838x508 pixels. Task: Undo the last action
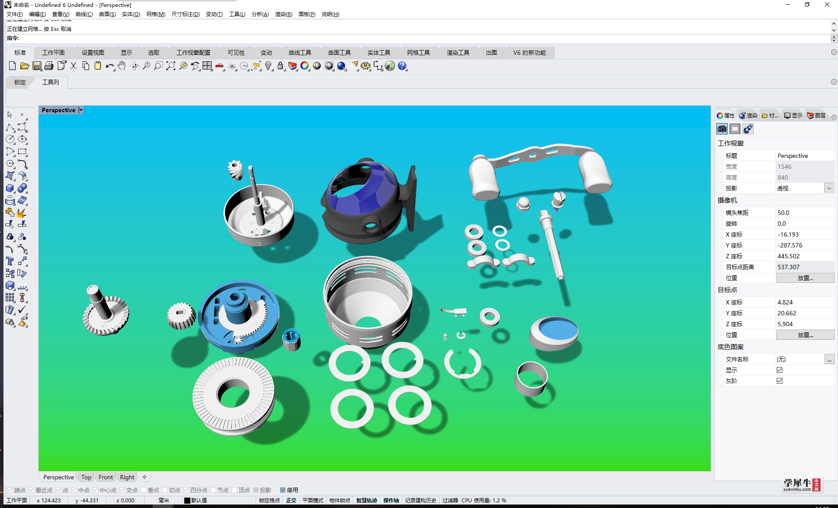(x=110, y=66)
